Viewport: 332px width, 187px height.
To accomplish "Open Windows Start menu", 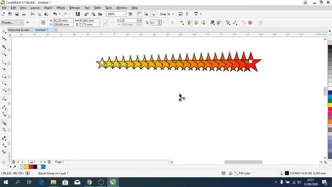I will coord(6,182).
